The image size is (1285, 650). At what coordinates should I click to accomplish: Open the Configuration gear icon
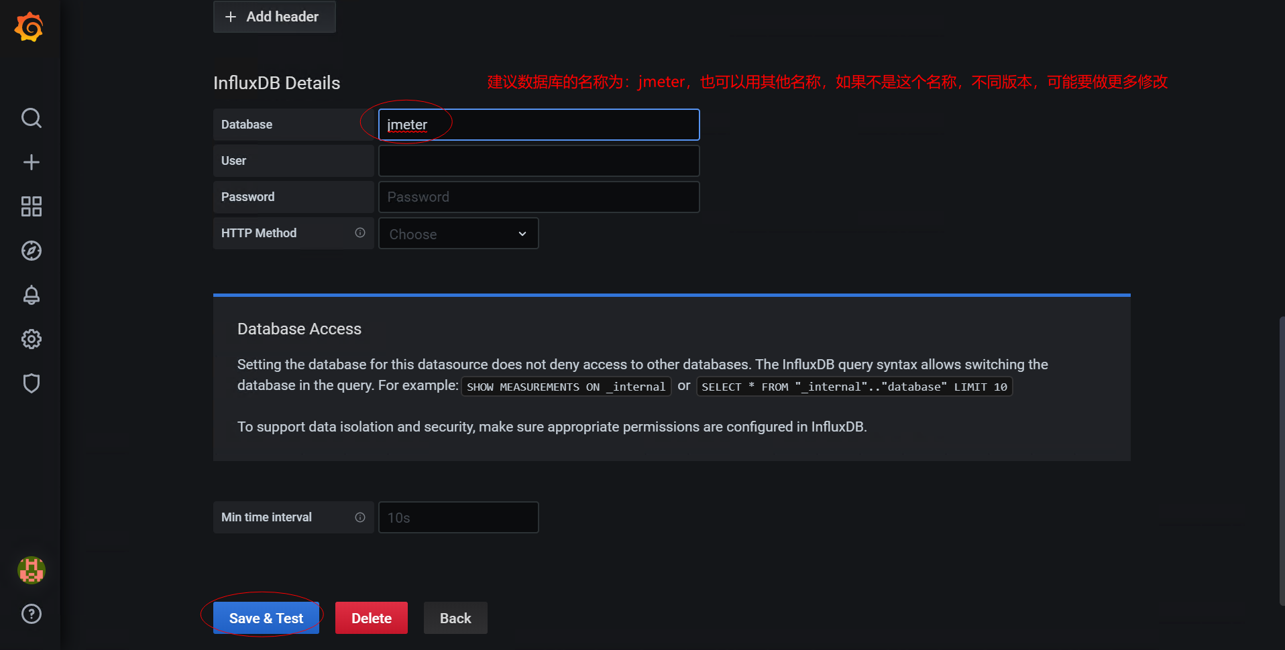31,339
